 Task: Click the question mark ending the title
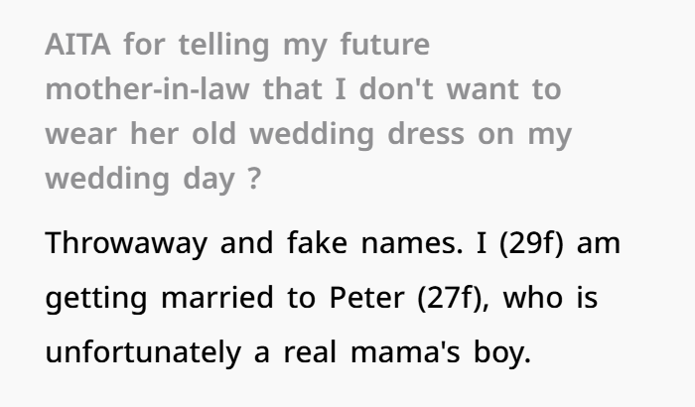tap(254, 179)
